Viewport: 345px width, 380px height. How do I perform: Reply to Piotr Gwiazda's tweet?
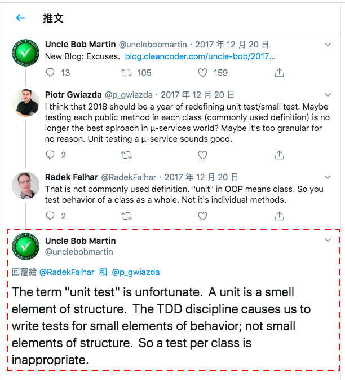[x=50, y=155]
